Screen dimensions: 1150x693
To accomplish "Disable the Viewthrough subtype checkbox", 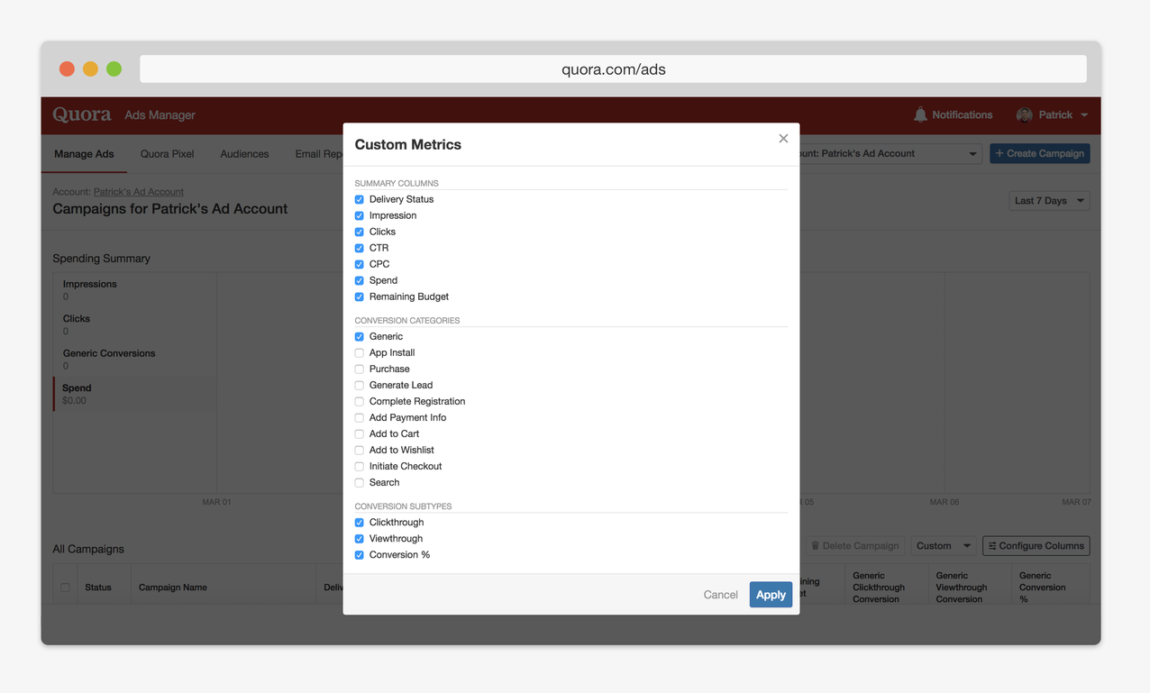I will [x=360, y=539].
